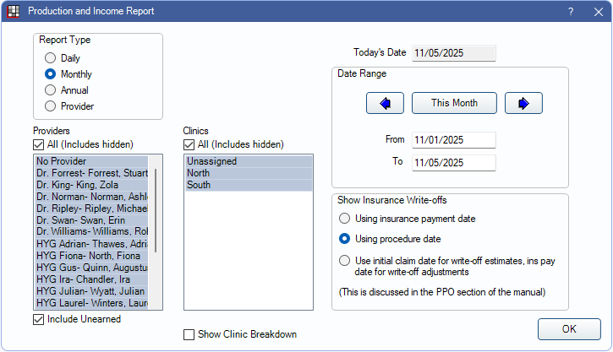Viewport: 613px width, 352px height.
Task: Select the Provider report type
Action: 51,106
